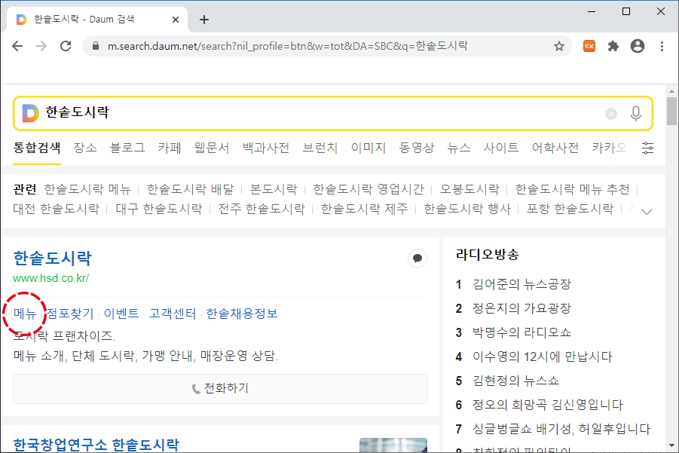The width and height of the screenshot is (679, 453).
Task: Switch to the 브런치 tab
Action: [320, 148]
